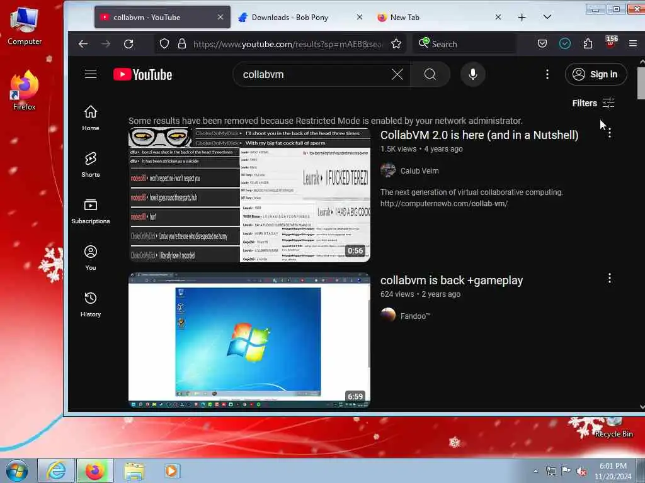This screenshot has height=483, width=645.
Task: Open Firefox application hamburger menu
Action: click(633, 43)
